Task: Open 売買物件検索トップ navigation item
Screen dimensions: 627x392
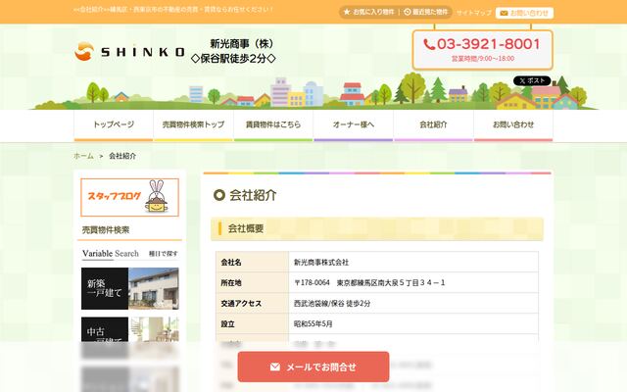Action: coord(194,124)
